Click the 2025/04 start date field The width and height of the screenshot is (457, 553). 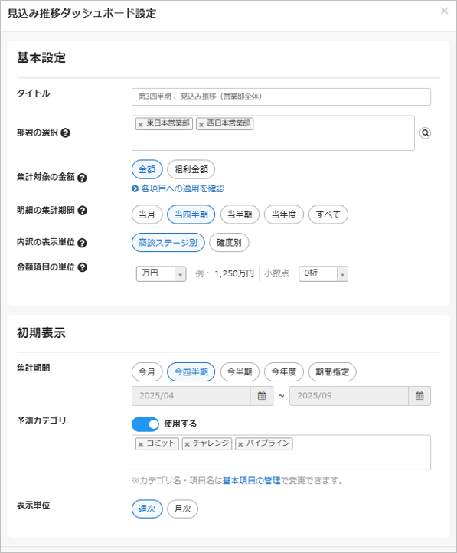coord(191,396)
